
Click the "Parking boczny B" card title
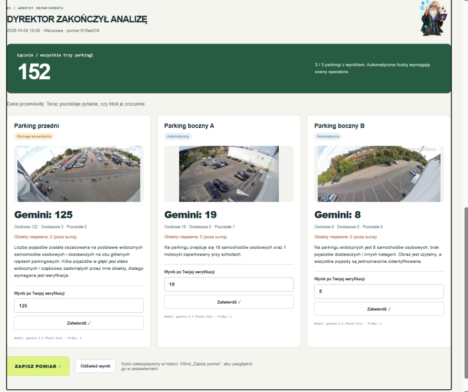(340, 126)
